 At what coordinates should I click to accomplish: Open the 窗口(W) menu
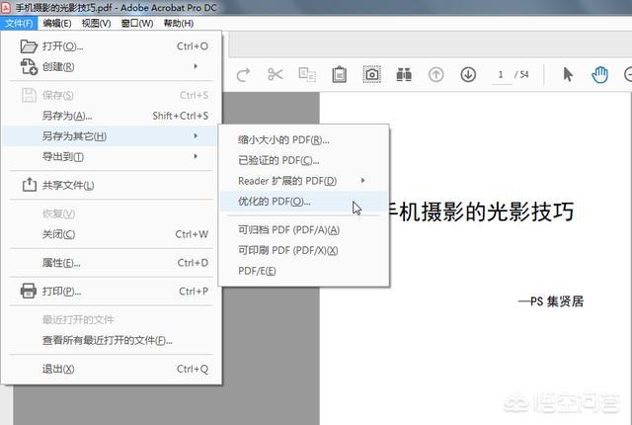[137, 24]
